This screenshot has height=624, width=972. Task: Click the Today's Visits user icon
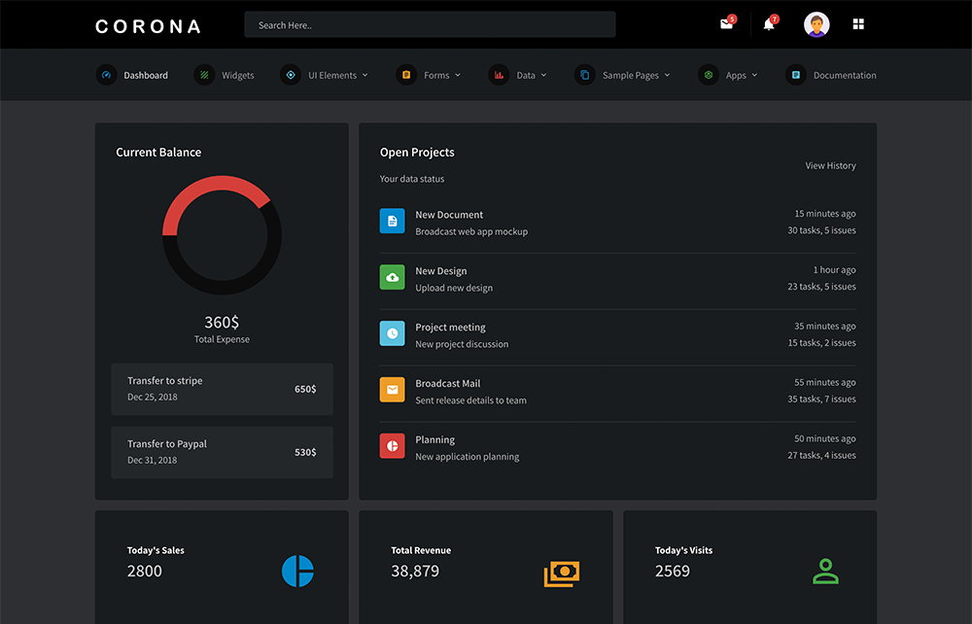tap(825, 571)
